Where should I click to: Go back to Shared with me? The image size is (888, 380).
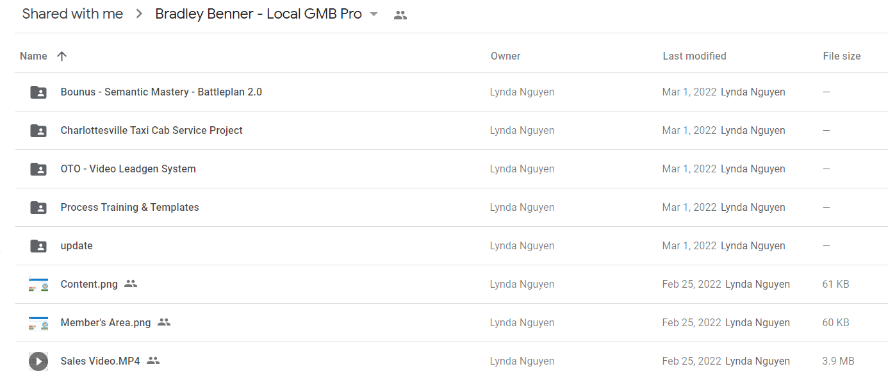(72, 14)
